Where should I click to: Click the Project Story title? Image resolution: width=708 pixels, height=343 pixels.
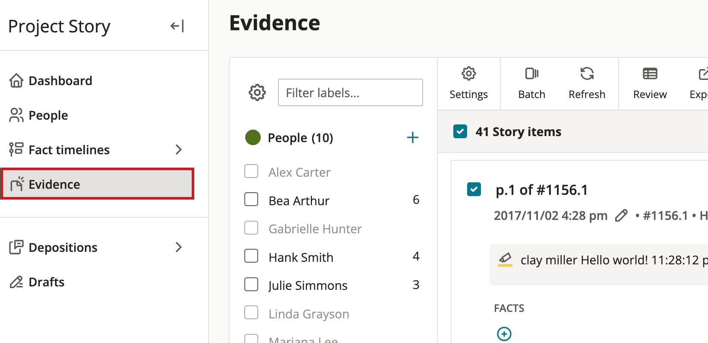[59, 27]
